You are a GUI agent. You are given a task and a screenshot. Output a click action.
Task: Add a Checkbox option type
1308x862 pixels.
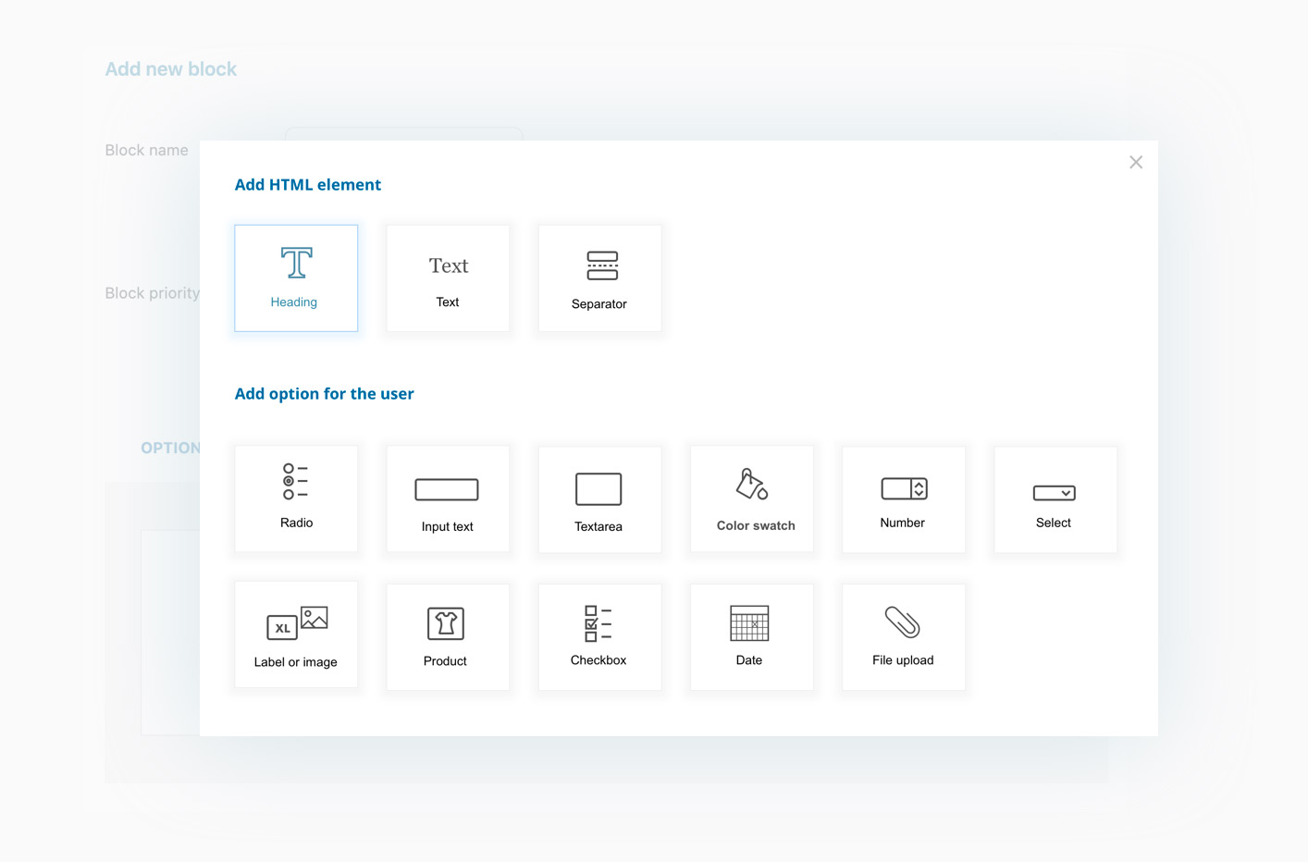click(x=599, y=635)
